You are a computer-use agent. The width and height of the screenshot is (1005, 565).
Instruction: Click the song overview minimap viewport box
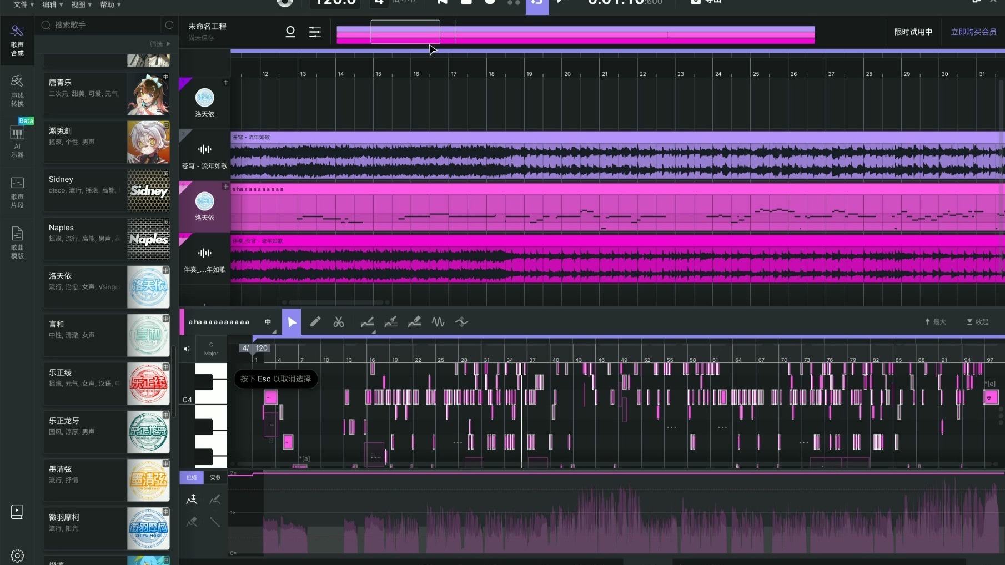[405, 32]
